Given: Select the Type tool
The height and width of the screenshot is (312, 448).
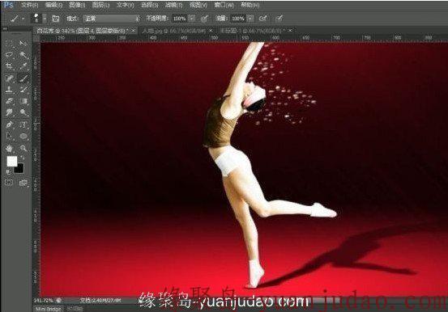Looking at the screenshot, I should tap(23, 124).
